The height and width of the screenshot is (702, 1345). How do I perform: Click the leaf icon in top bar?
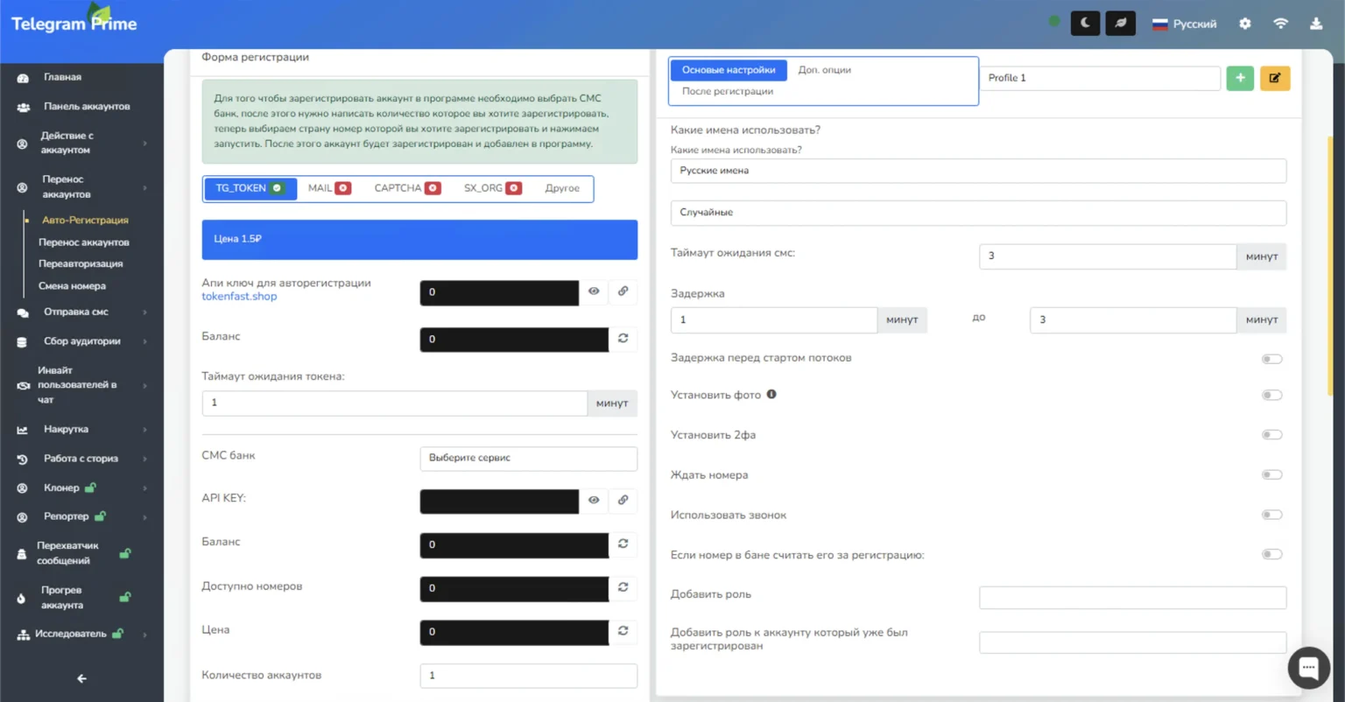click(x=1120, y=24)
